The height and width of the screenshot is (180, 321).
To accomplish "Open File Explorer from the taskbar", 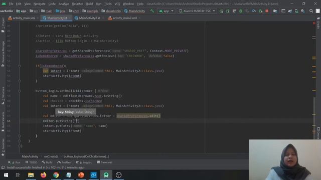I will pyautogui.click(x=31, y=175).
